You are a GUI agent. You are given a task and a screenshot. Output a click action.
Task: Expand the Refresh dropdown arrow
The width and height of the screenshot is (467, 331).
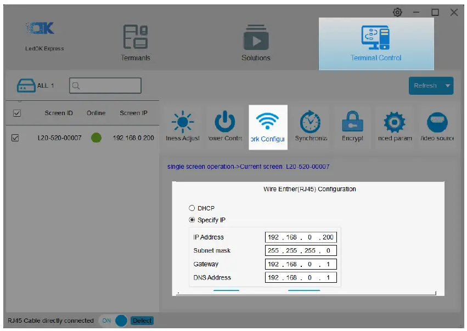coord(448,86)
